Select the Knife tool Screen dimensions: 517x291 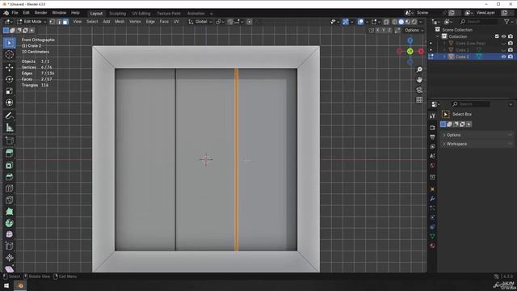point(9,200)
